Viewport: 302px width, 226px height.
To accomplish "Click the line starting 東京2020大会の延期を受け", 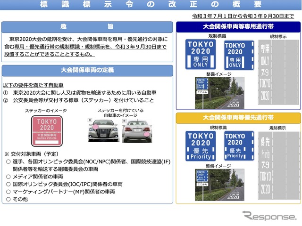I will (88, 39).
